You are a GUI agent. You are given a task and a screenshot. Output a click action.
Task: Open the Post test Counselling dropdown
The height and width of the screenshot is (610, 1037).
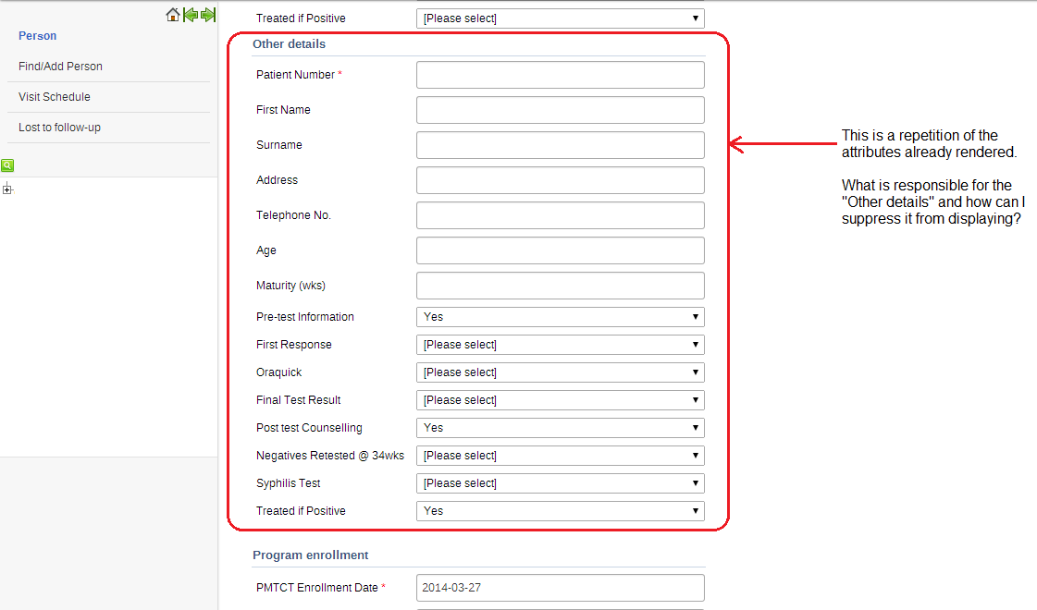560,428
